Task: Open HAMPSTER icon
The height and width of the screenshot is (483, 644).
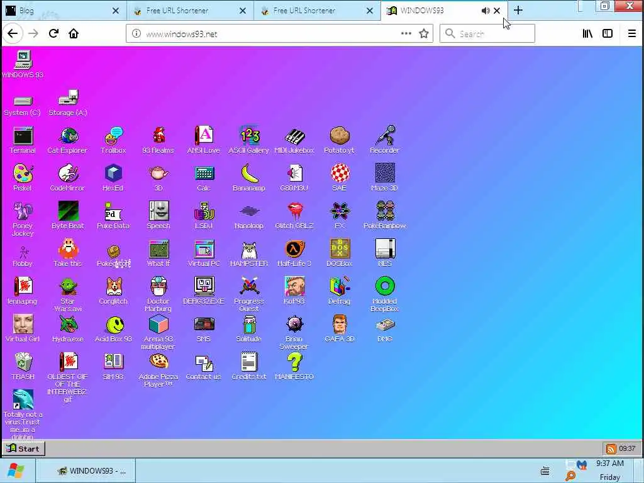Action: (249, 253)
